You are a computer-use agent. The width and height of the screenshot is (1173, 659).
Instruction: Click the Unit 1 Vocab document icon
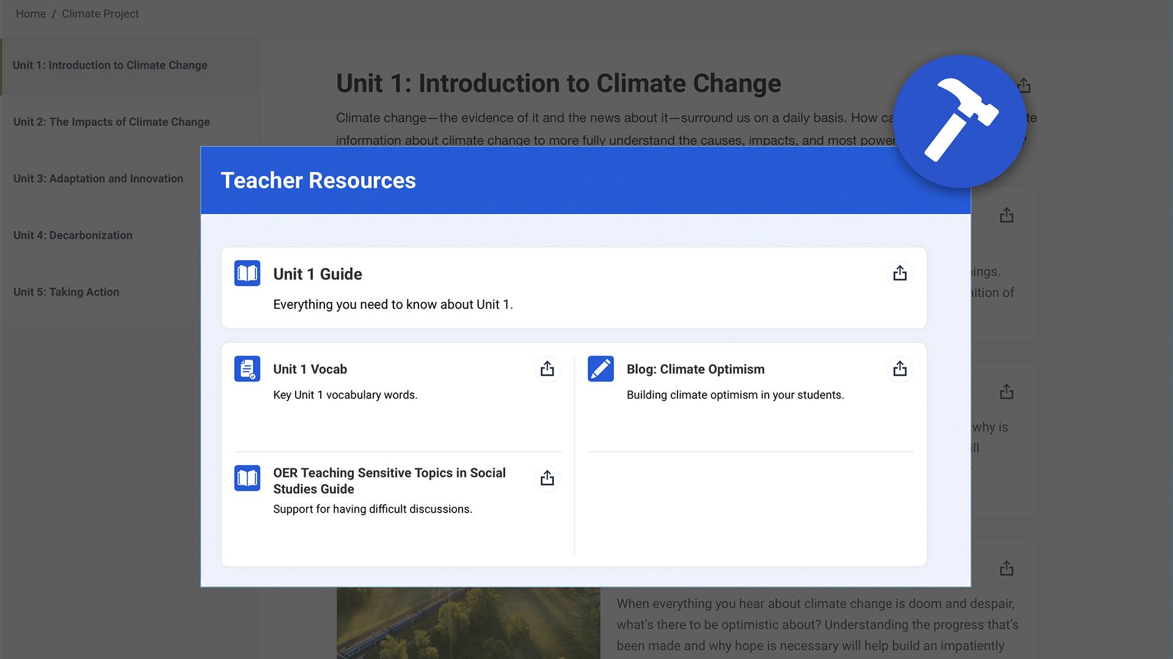pos(247,369)
